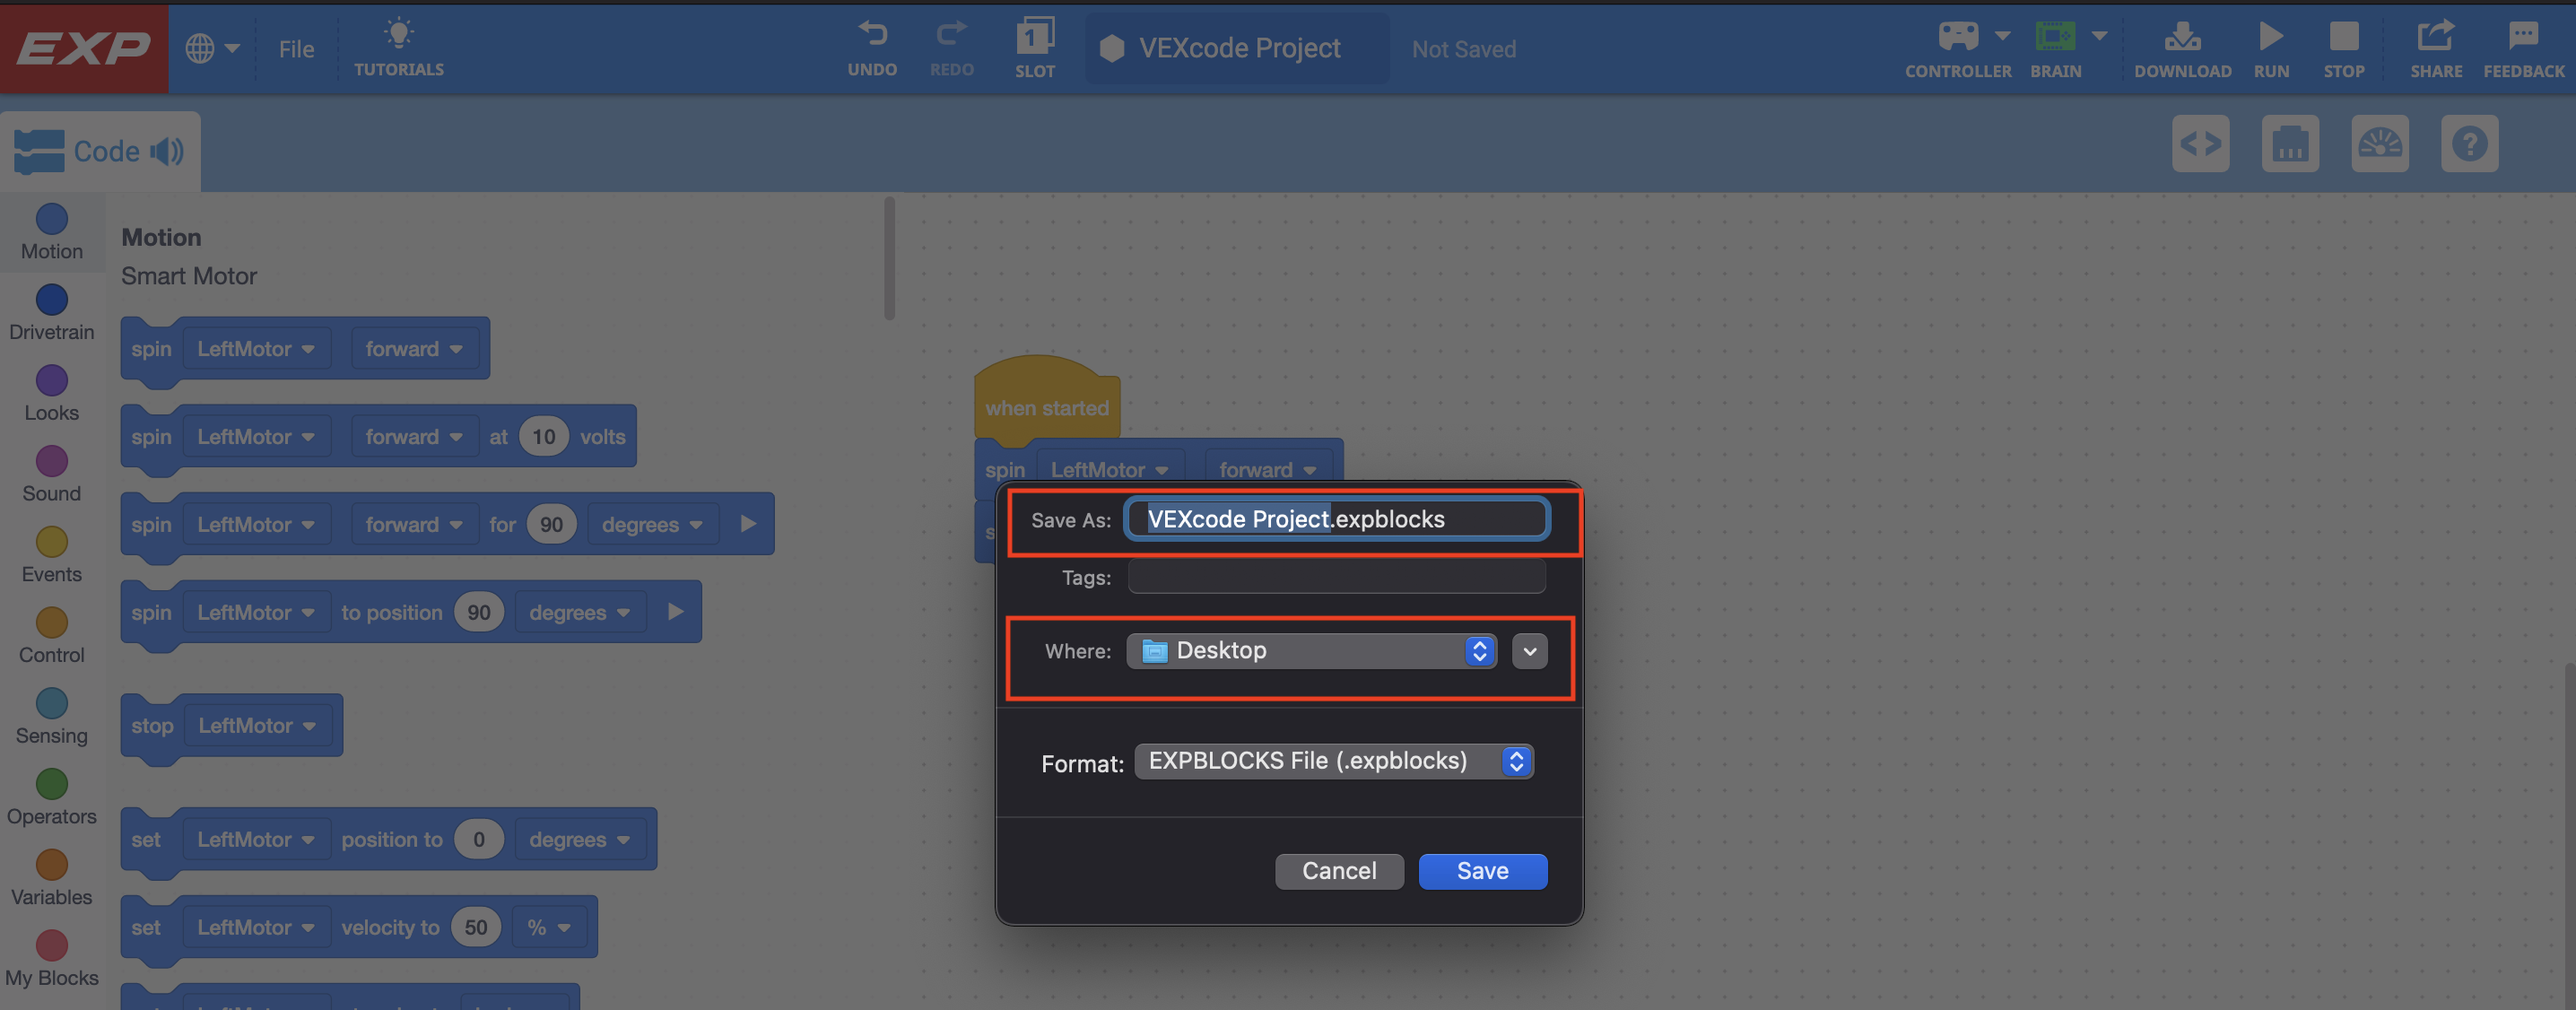The image size is (2576, 1010).
Task: Click the Not Saved status text
Action: [x=1463, y=49]
